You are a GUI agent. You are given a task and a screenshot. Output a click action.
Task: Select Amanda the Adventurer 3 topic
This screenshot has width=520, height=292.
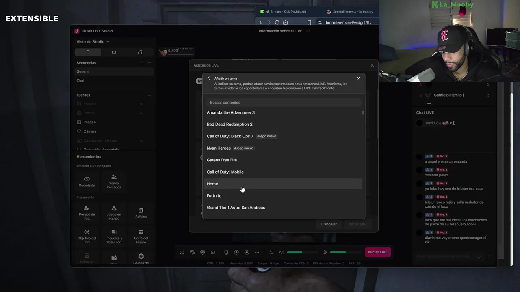pyautogui.click(x=284, y=112)
